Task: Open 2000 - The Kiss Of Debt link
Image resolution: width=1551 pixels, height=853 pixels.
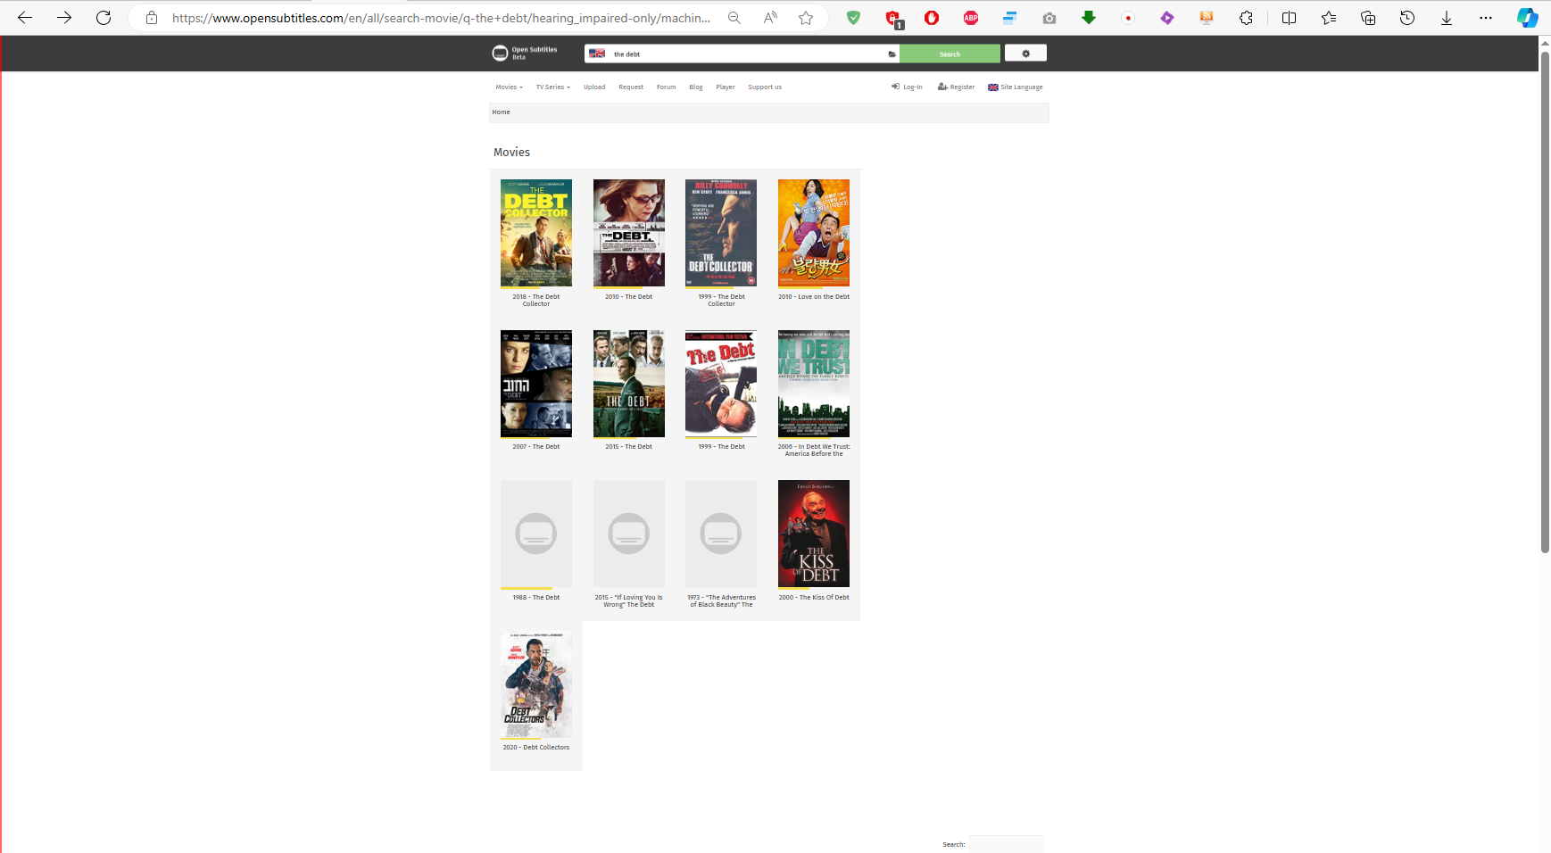Action: pos(814,598)
